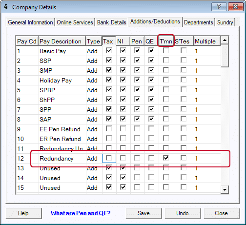Click the Multiple column header
The image size is (246, 225).
[207, 41]
